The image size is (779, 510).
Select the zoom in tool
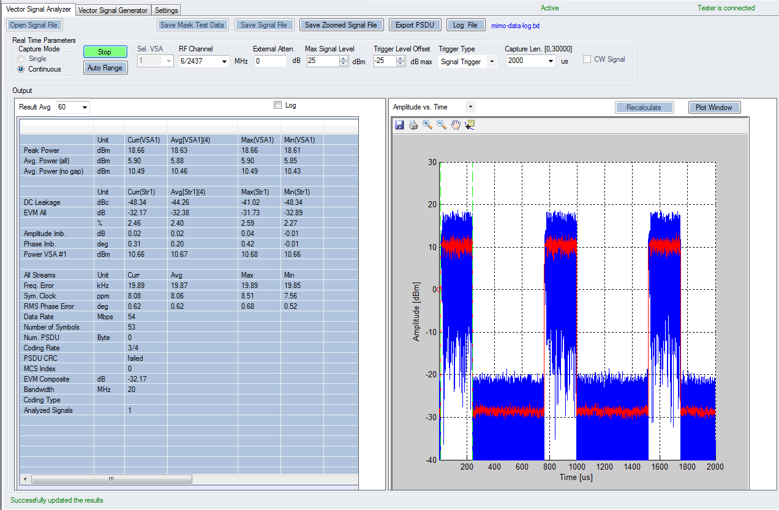pyautogui.click(x=427, y=125)
